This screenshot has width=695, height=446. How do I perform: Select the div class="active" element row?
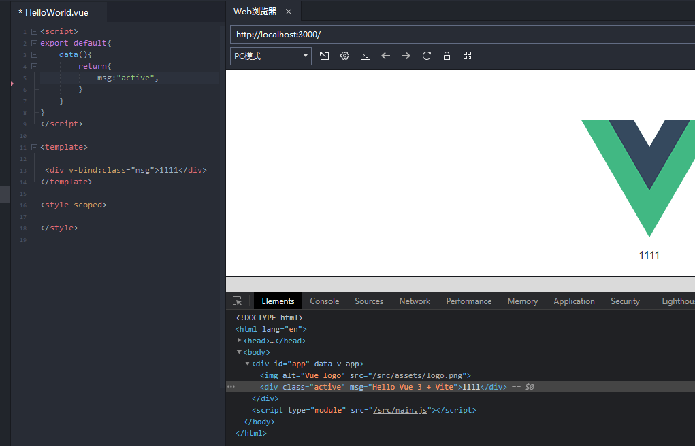click(461, 387)
